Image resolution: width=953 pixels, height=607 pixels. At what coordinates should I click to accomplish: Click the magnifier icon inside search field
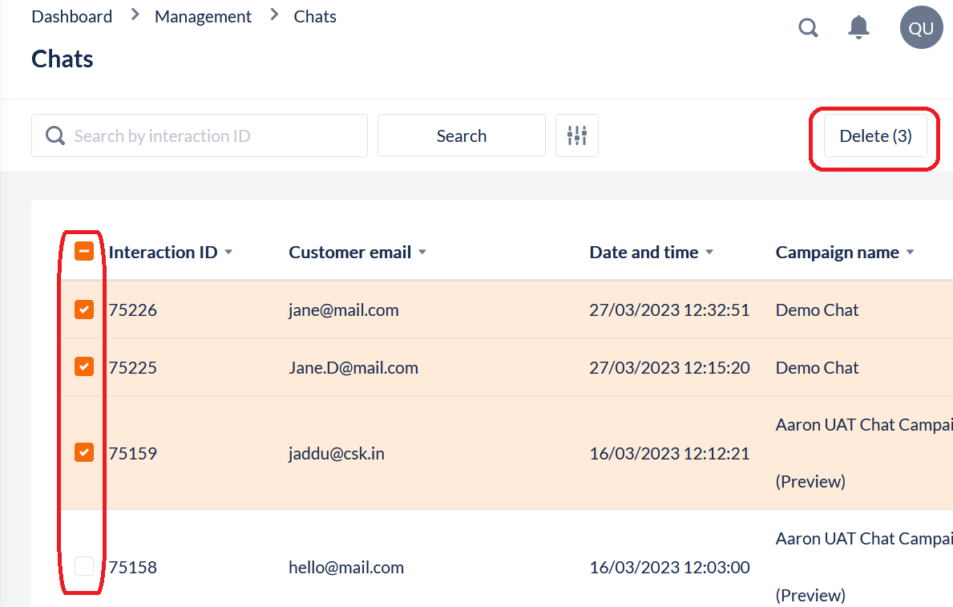pyautogui.click(x=55, y=136)
